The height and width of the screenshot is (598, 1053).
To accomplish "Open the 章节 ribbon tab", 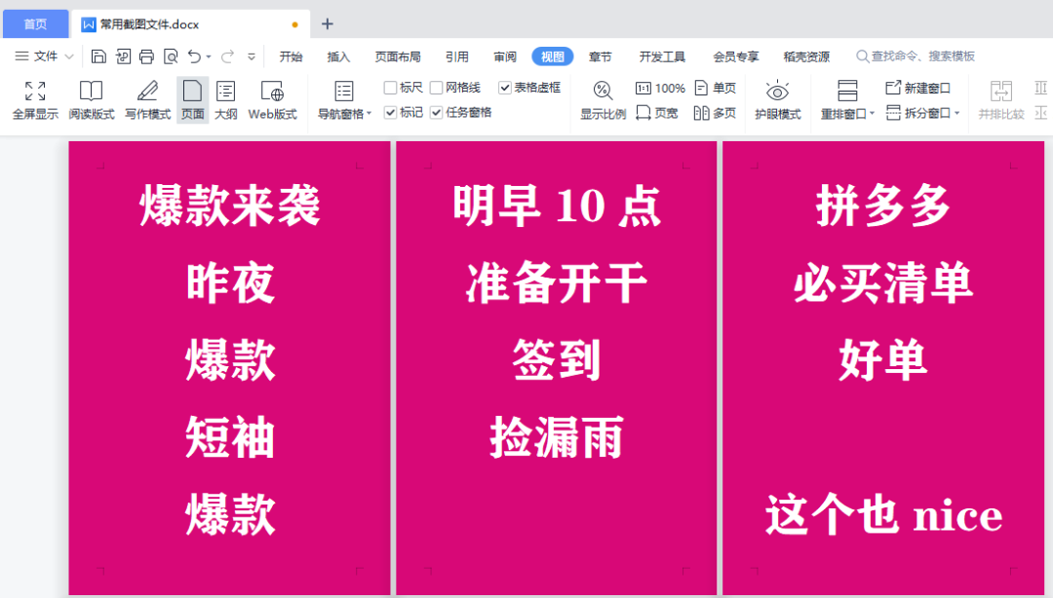I will 601,56.
